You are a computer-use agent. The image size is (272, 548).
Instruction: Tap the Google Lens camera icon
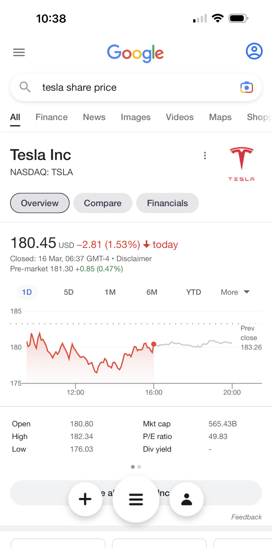[x=247, y=87]
